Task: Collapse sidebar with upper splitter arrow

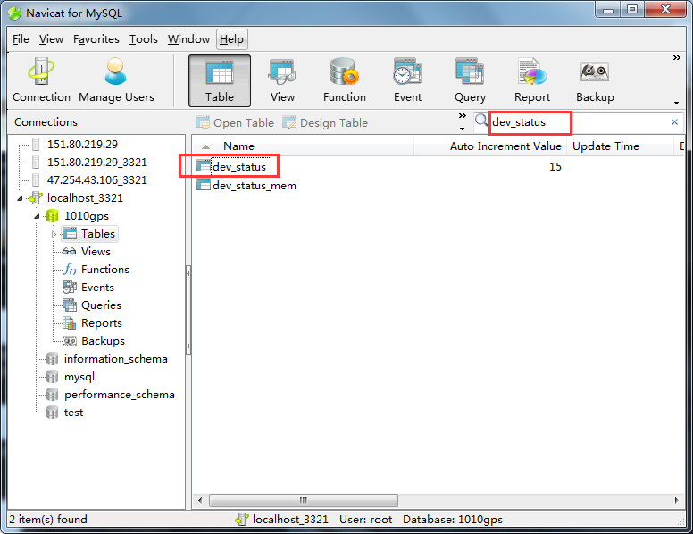Action: pos(188,273)
